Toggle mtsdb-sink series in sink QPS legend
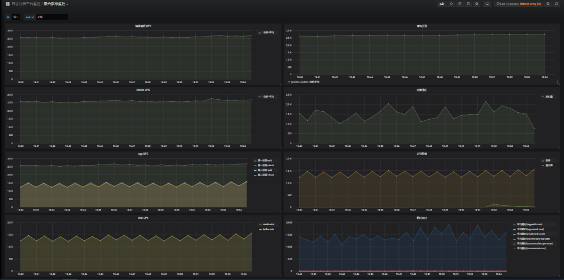This screenshot has height=280, width=564. pyautogui.click(x=268, y=225)
